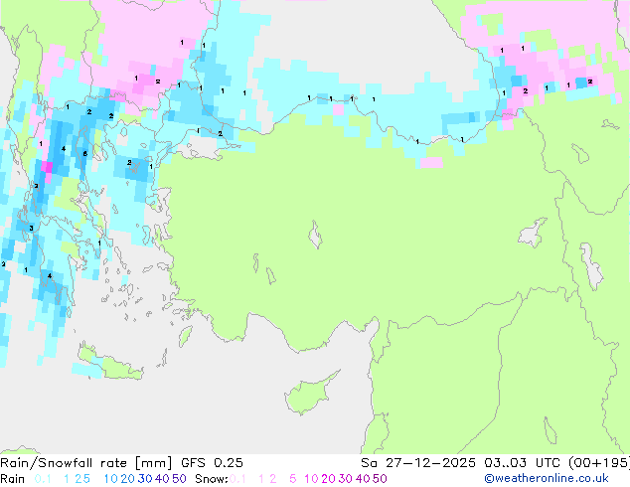The width and height of the screenshot is (630, 487).
Task: Pick the Snow legend 10 color value
Action: point(311,479)
